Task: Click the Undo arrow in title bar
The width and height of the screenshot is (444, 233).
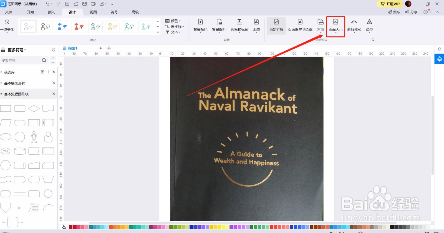Action: click(x=47, y=4)
